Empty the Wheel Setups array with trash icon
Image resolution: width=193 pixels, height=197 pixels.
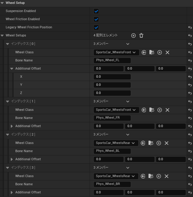(141, 36)
